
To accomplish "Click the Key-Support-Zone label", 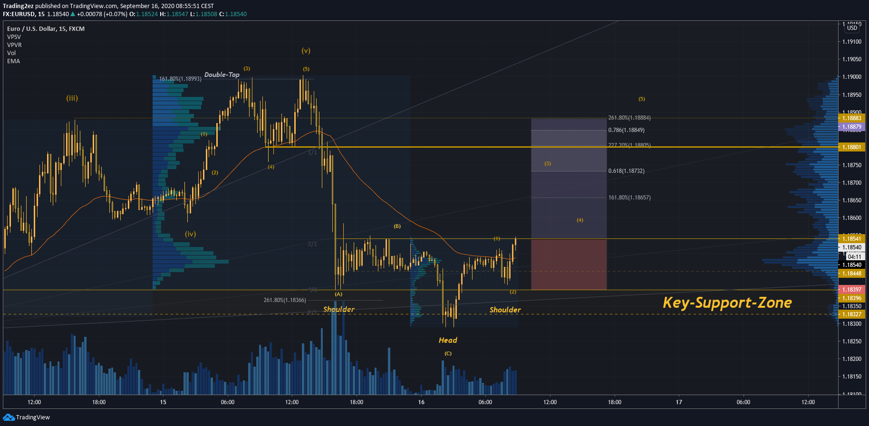I will (727, 303).
